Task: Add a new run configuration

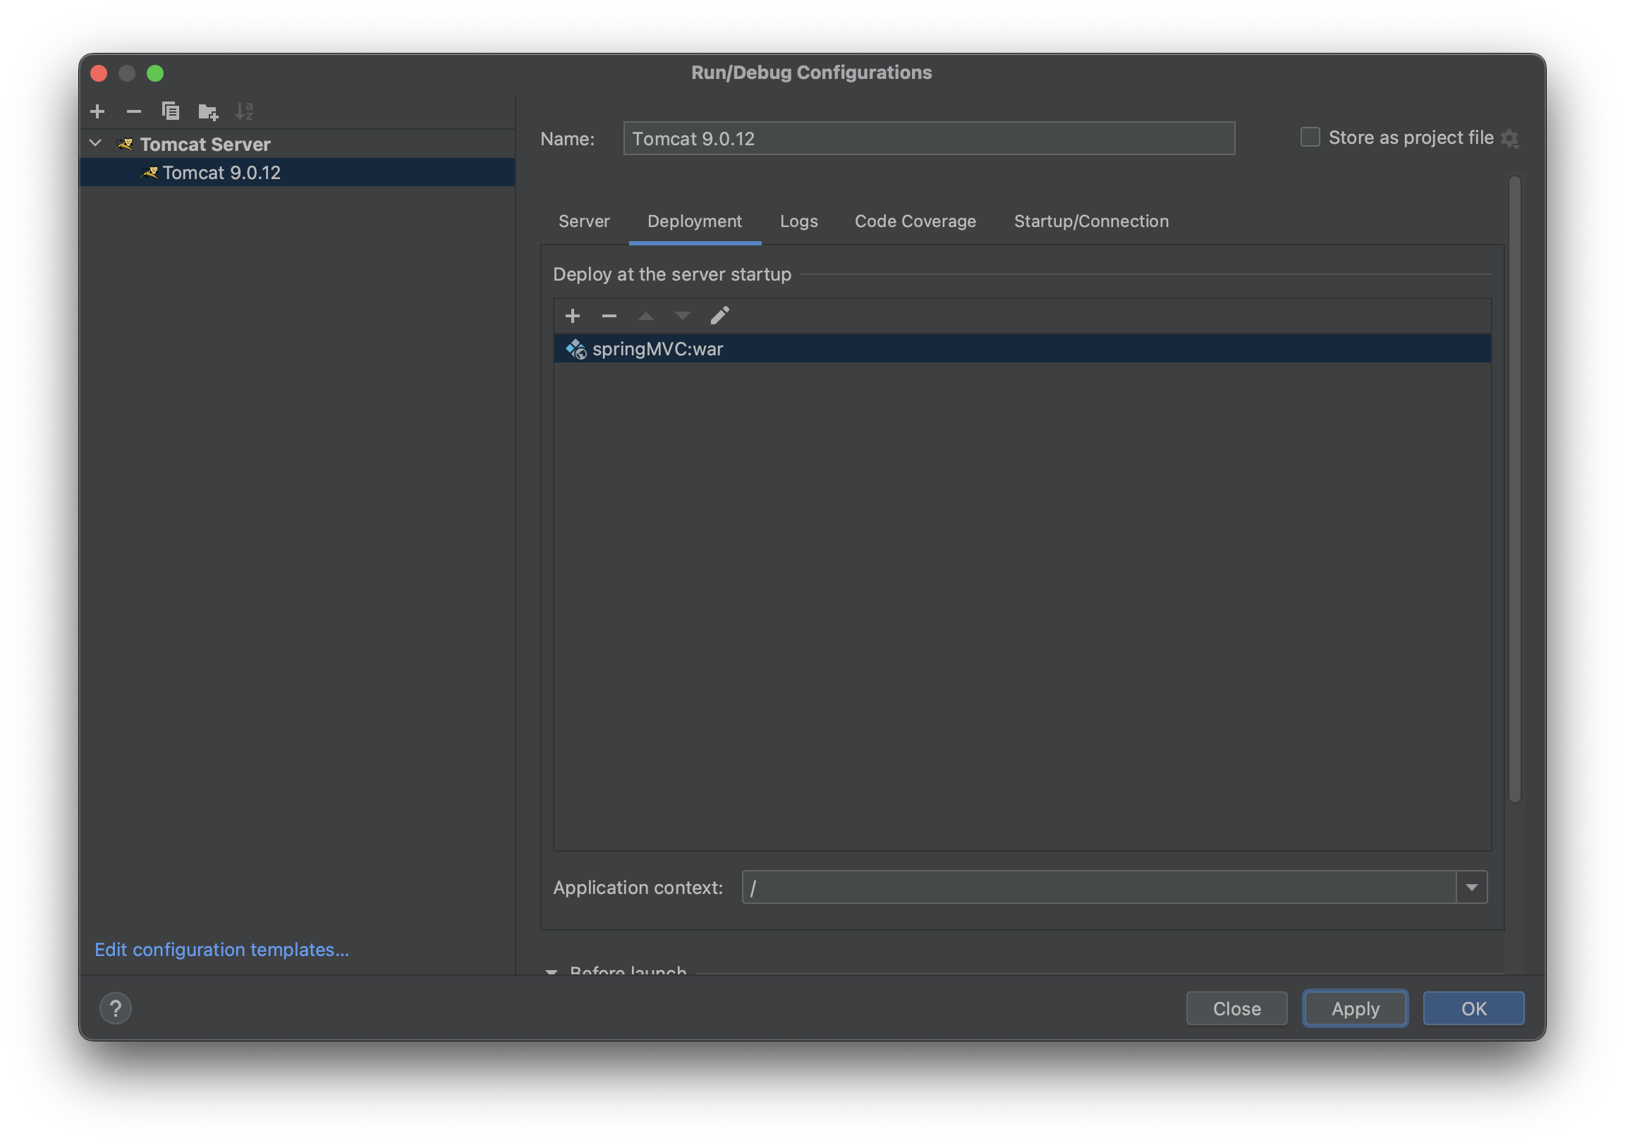Action: (x=97, y=111)
